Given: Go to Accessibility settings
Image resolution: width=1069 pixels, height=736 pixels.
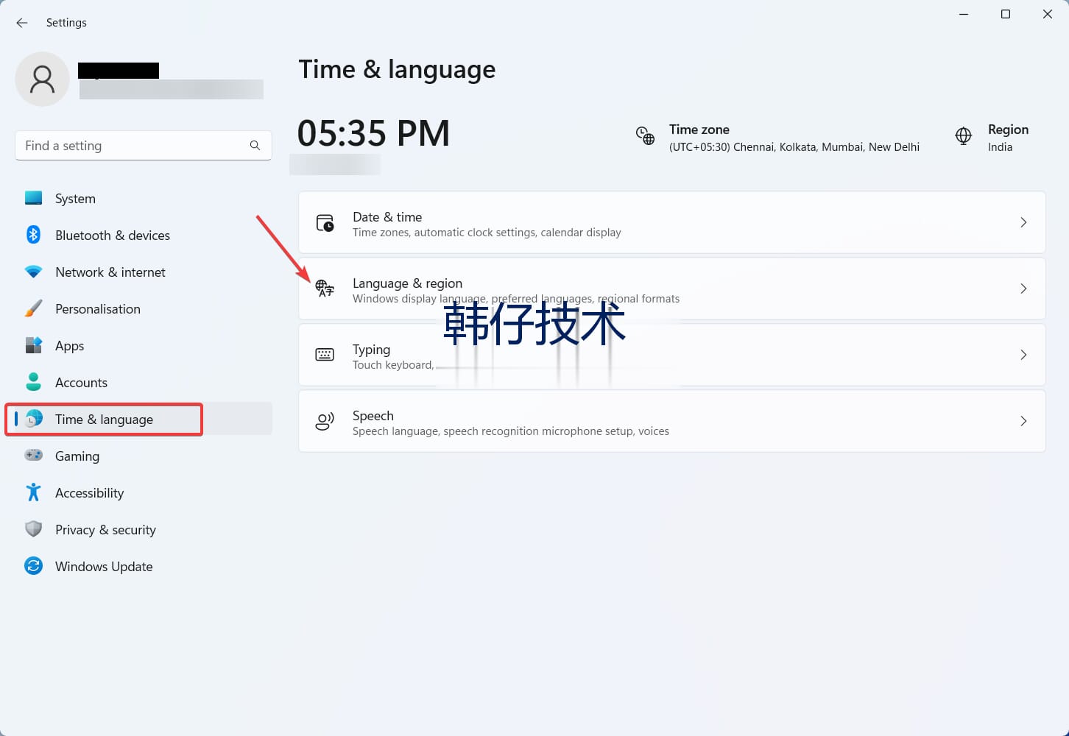Looking at the screenshot, I should pyautogui.click(x=144, y=492).
